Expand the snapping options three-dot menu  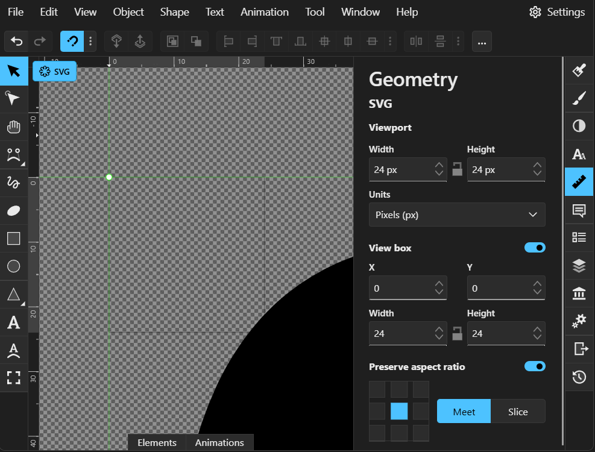point(91,42)
